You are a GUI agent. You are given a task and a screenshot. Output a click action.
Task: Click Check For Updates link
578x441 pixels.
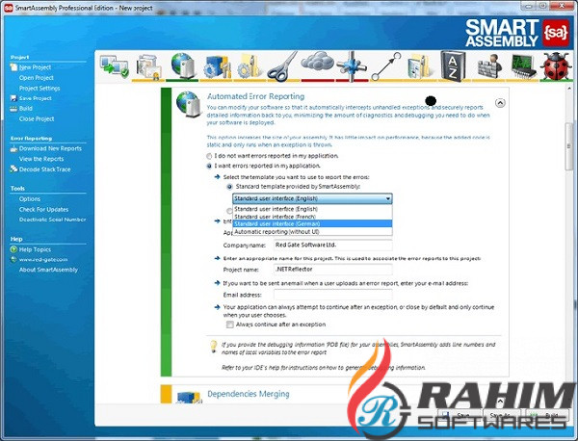43,209
